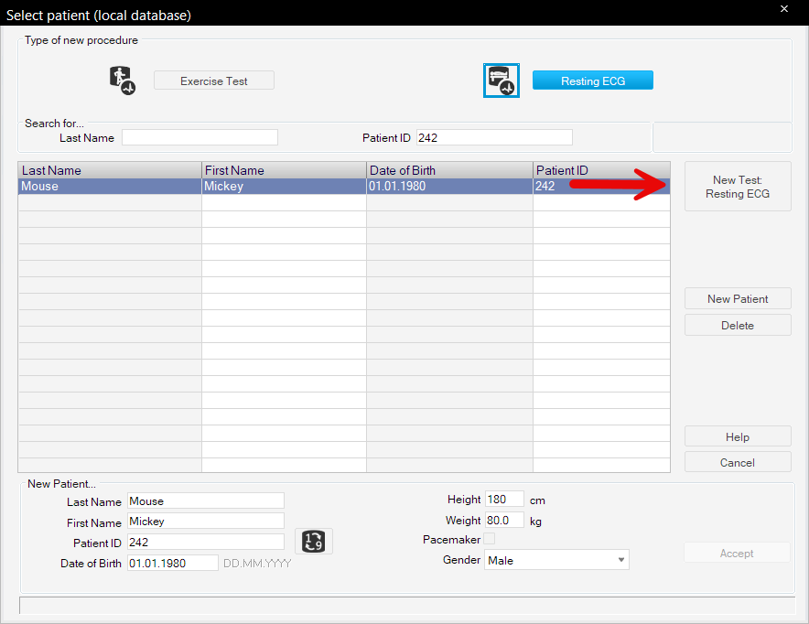Focus the Patient ID search field
Viewport: 809px width, 624px height.
click(494, 137)
